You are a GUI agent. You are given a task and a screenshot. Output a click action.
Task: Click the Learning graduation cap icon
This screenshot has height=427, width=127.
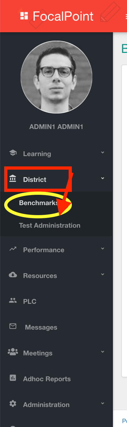[x=13, y=153]
